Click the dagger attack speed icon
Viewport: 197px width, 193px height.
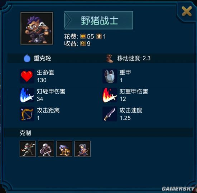pyautogui.click(x=110, y=114)
